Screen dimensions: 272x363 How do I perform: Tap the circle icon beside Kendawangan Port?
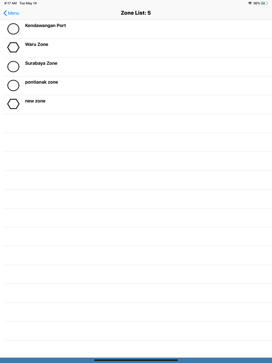[x=13, y=29]
